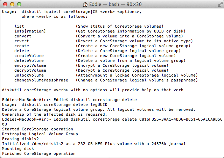The height and width of the screenshot is (158, 224).
Task: Click the 'changeVolumePassphrase' verb text
Action: click(41, 80)
